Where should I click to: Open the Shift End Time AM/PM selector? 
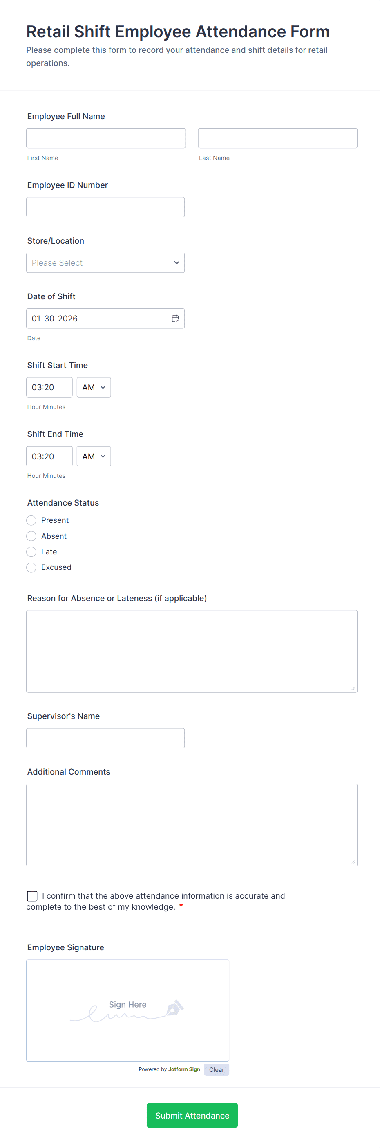coord(94,456)
